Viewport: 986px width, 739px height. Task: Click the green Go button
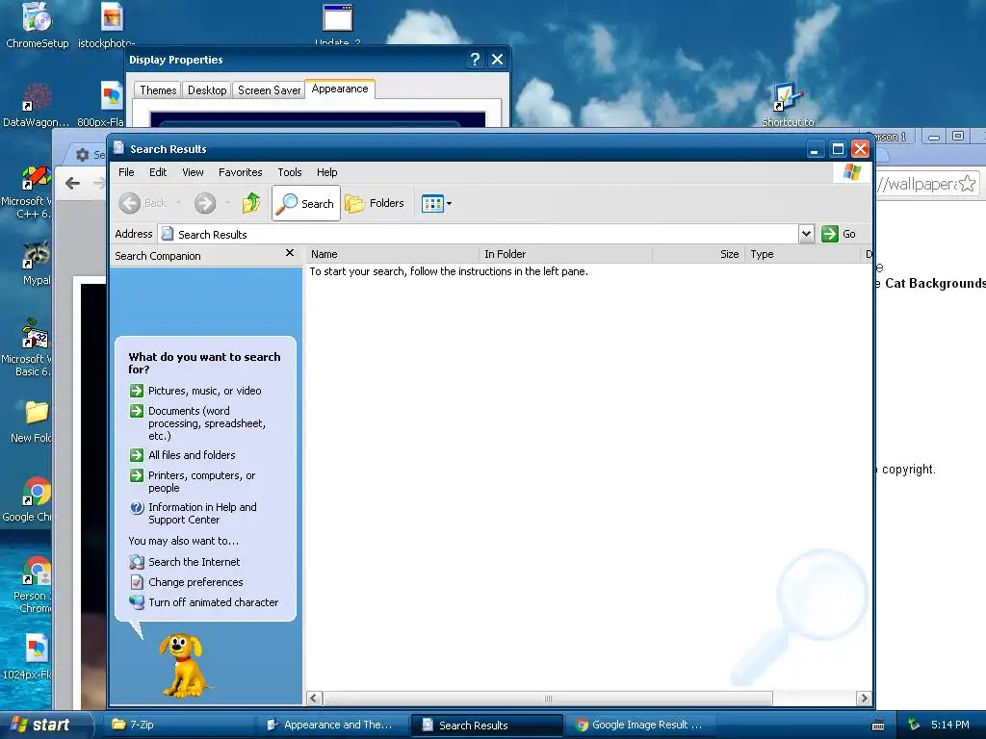[839, 234]
